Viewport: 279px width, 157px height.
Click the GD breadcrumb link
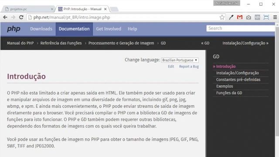tap(163, 43)
